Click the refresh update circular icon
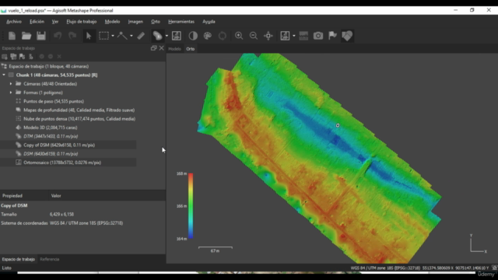 [223, 36]
